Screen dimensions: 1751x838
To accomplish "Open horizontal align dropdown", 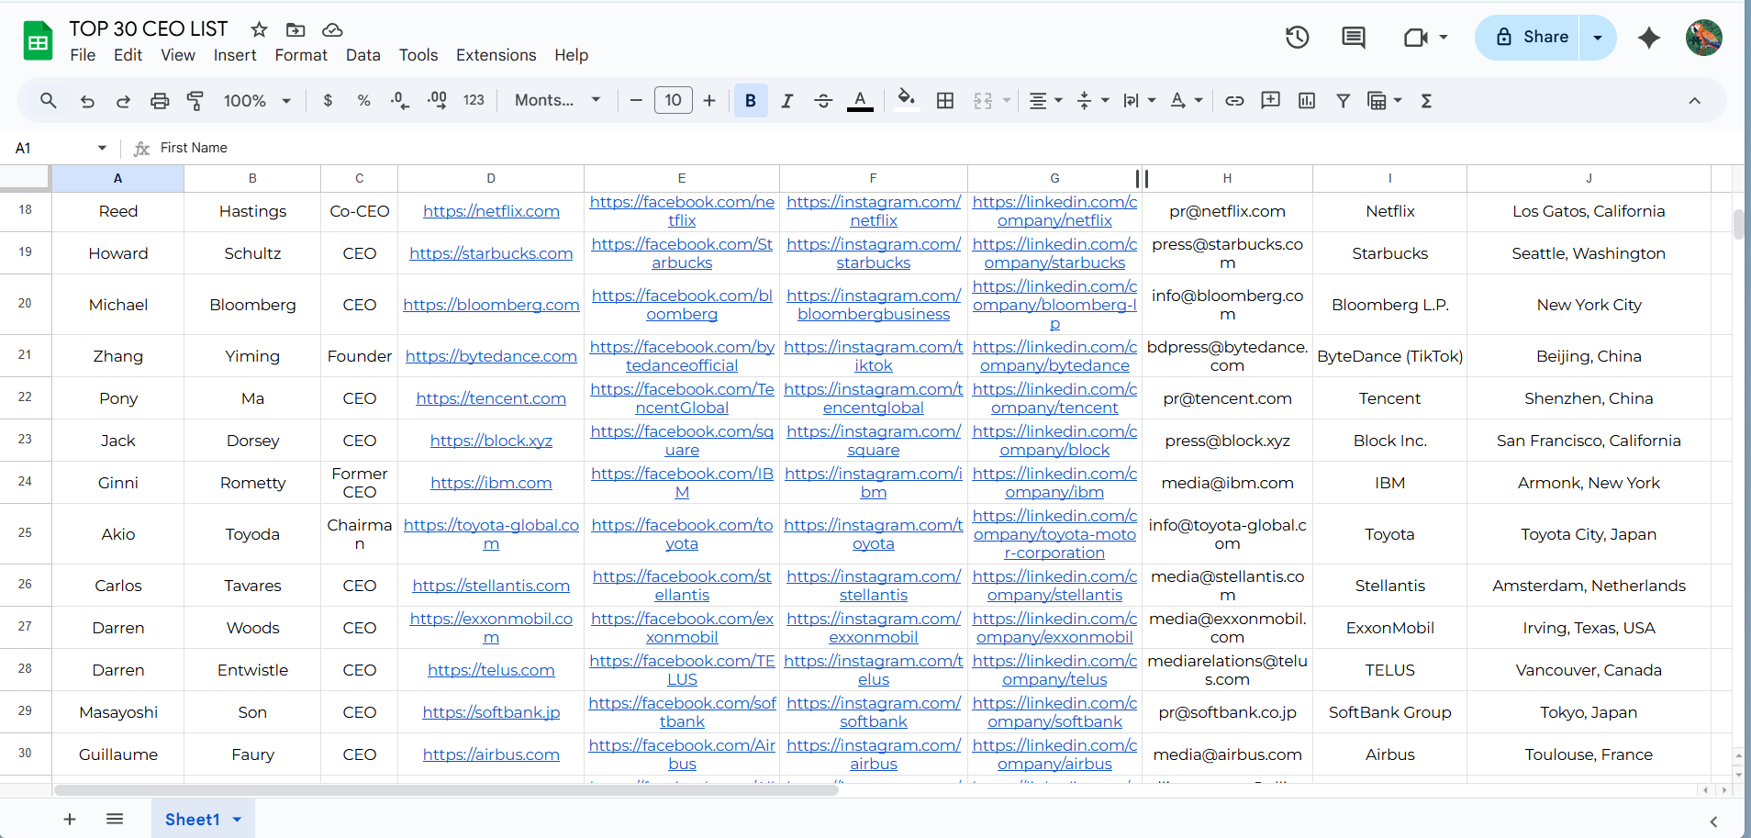I will coord(1045,101).
